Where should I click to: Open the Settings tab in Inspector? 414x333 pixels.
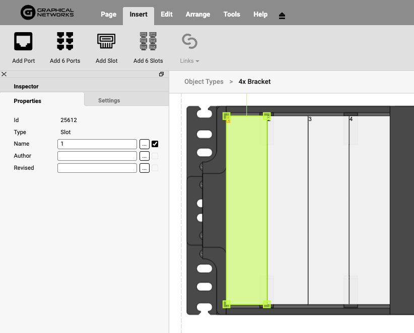click(x=109, y=100)
